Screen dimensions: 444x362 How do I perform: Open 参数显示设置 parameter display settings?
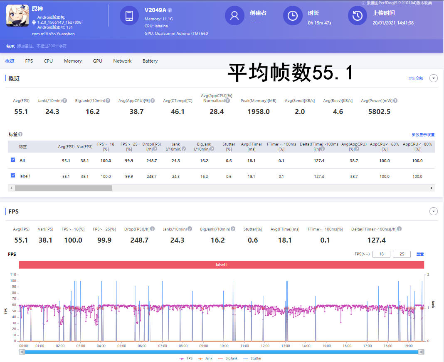coord(424,135)
